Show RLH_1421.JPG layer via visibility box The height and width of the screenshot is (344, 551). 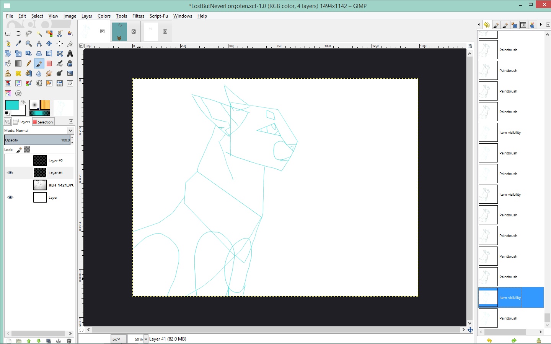point(10,185)
